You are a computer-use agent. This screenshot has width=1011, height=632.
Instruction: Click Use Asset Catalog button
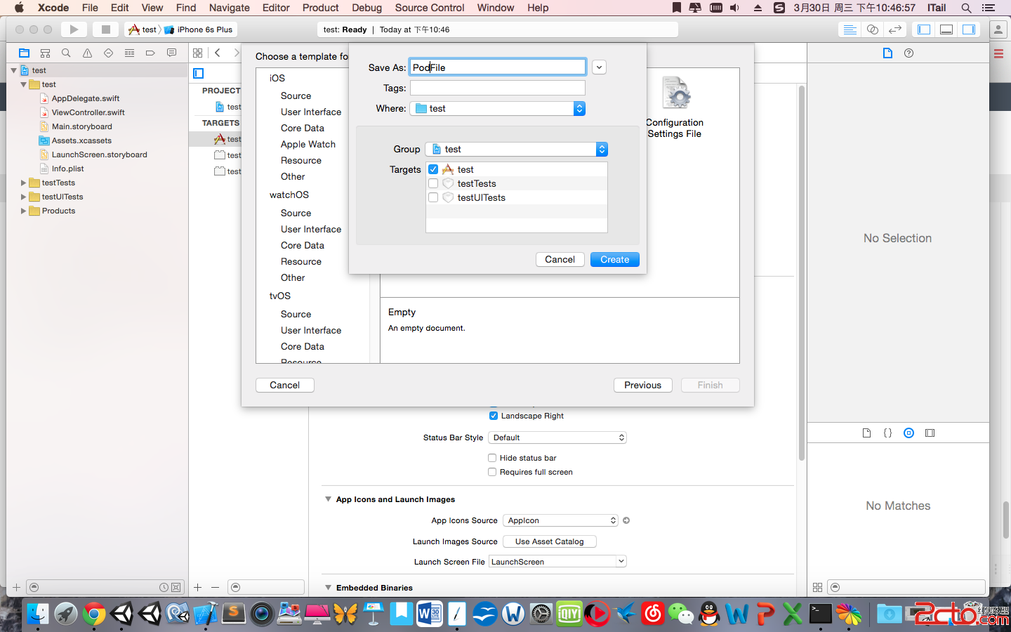[550, 541]
